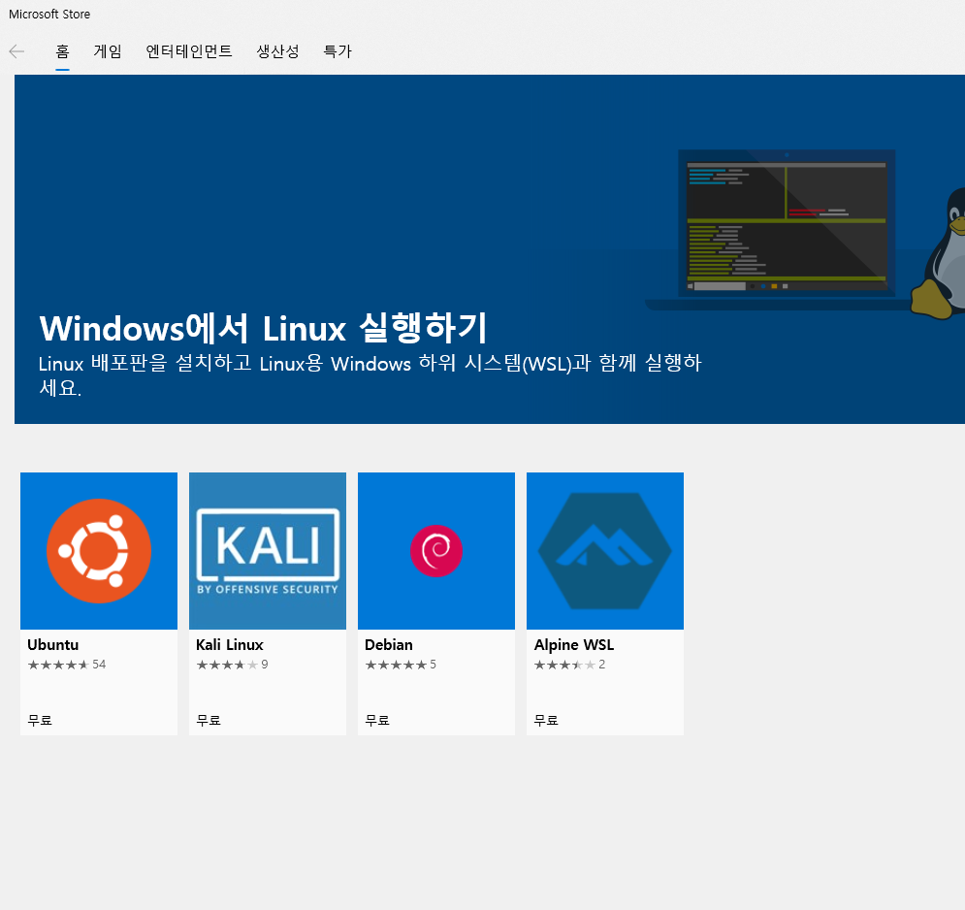This screenshot has width=965, height=910.
Task: Click Debian's star rating with 5 reviews
Action: click(401, 665)
